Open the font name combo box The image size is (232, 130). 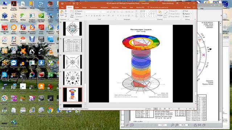coord(93,12)
